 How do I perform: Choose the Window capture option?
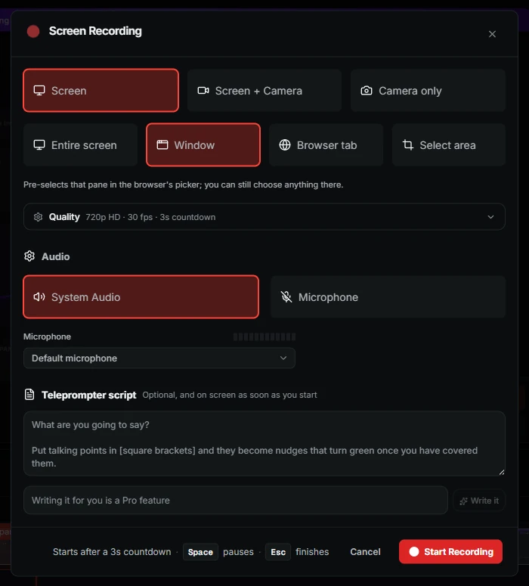[x=203, y=145]
